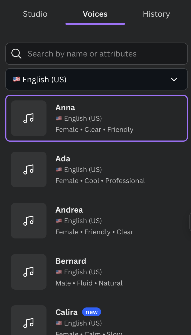Pick the Andrea voice name
This screenshot has height=335, width=191.
coord(69,210)
